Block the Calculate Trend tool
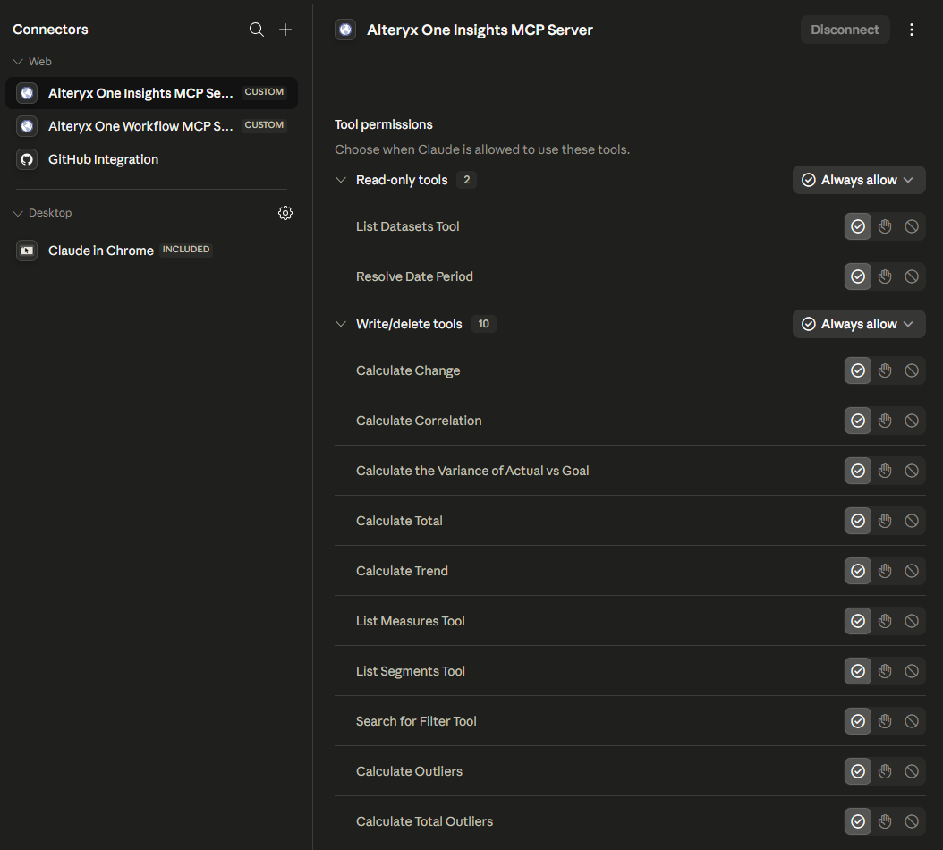943x850 pixels. 912,570
